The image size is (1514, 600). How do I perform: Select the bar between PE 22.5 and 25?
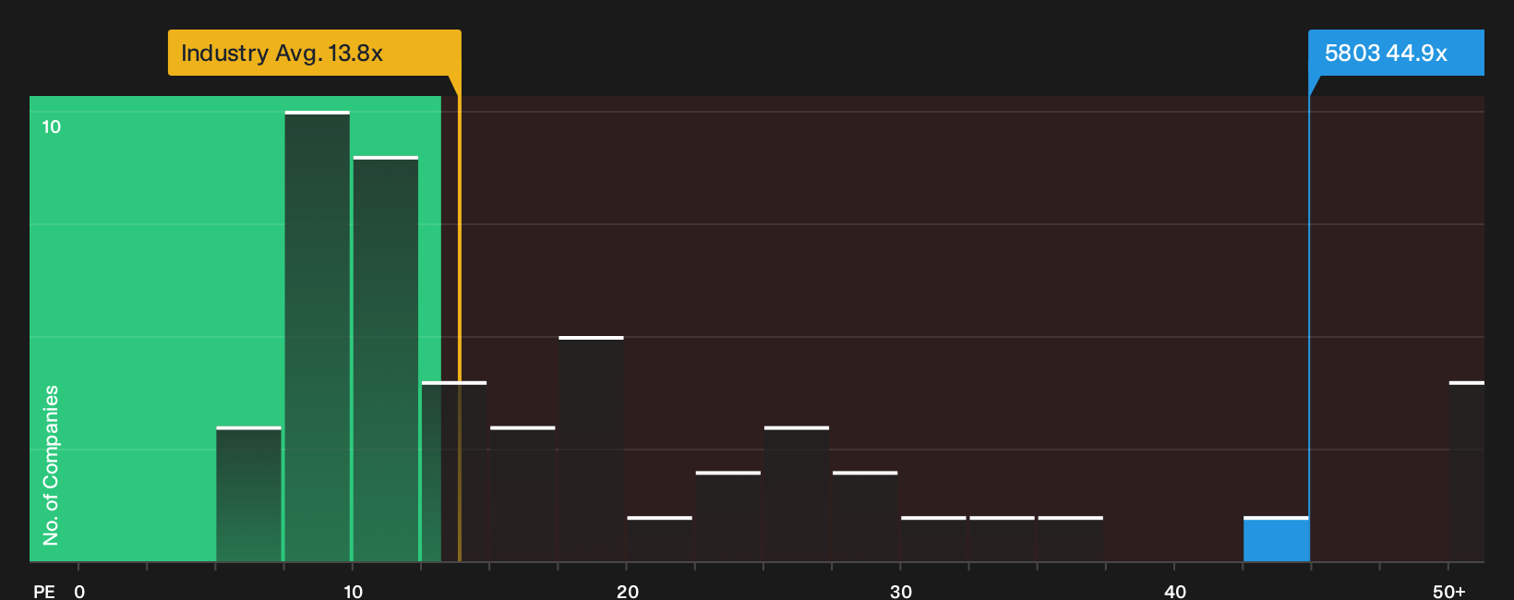click(x=728, y=517)
